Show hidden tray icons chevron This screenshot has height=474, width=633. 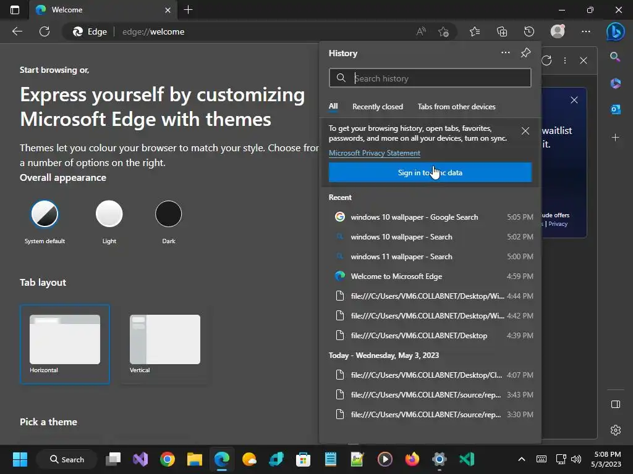coord(522,459)
